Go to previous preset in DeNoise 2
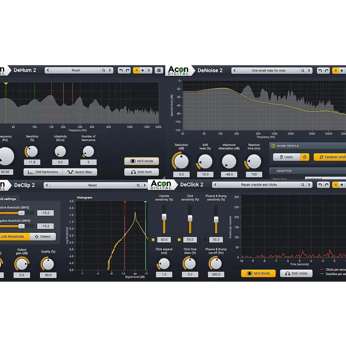The height and width of the screenshot is (347, 346). pyautogui.click(x=235, y=70)
